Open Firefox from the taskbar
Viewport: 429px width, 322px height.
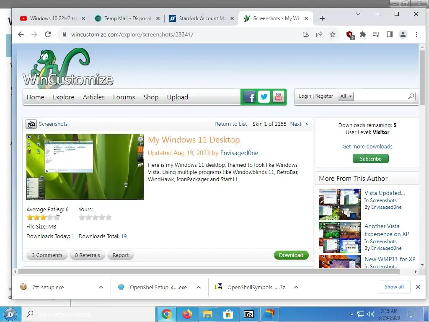coord(187,314)
